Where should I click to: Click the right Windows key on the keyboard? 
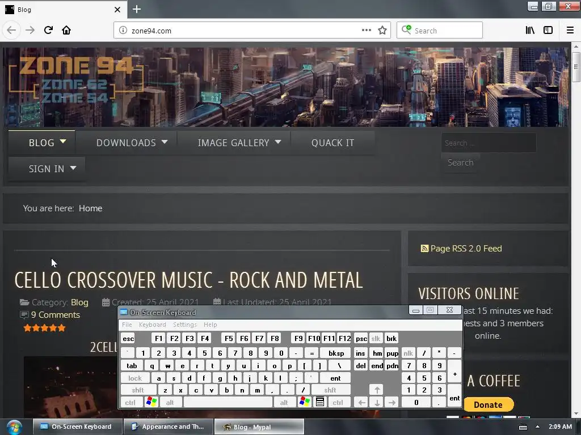click(x=305, y=402)
